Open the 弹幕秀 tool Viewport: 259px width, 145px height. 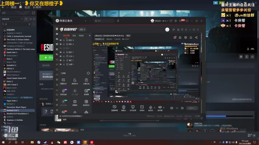(75, 103)
